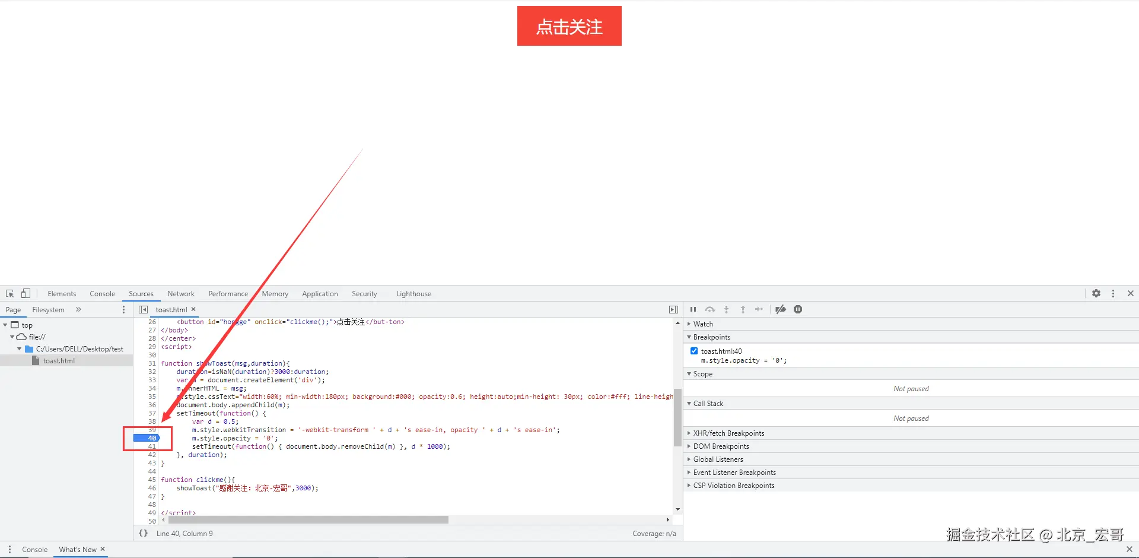Click the Step icon in debugger toolbar
1139x558 pixels.
(x=759, y=309)
